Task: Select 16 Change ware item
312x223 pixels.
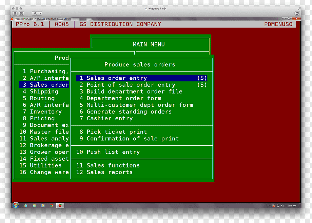Action: 44,172
